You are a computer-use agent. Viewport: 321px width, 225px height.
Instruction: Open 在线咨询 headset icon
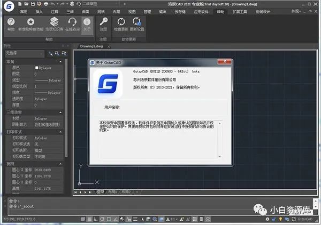pos(72,22)
